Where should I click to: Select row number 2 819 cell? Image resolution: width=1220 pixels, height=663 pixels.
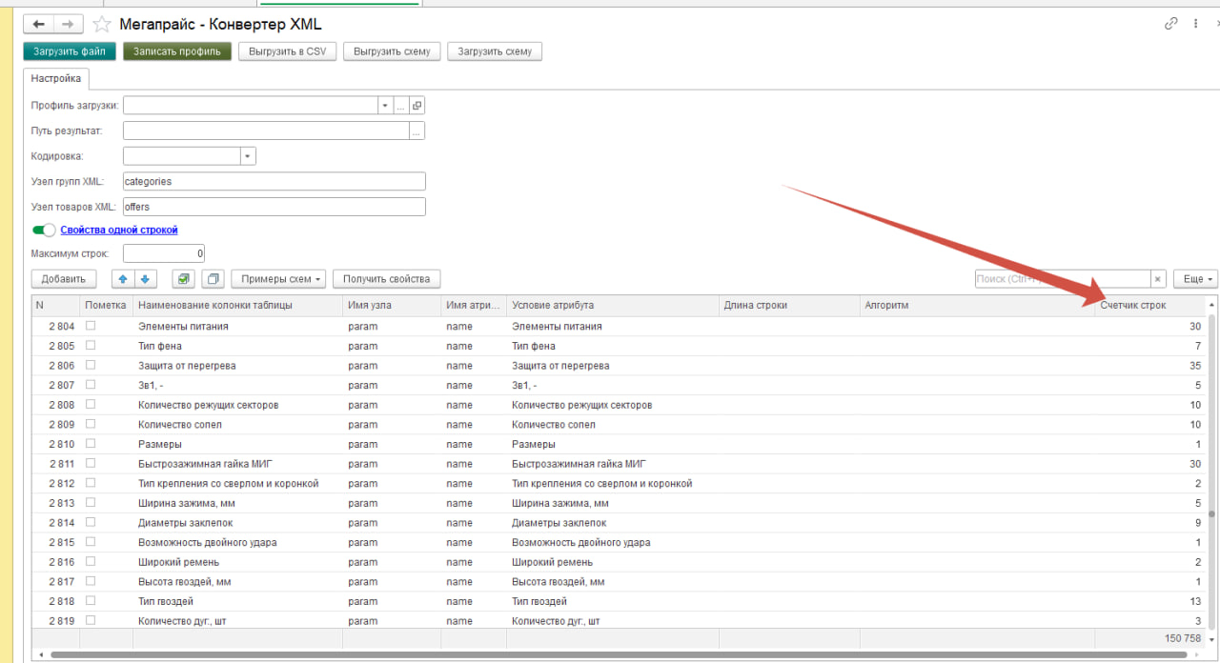[x=55, y=621]
